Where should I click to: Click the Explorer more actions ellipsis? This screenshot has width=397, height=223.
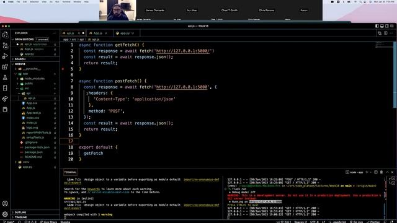pos(54,33)
